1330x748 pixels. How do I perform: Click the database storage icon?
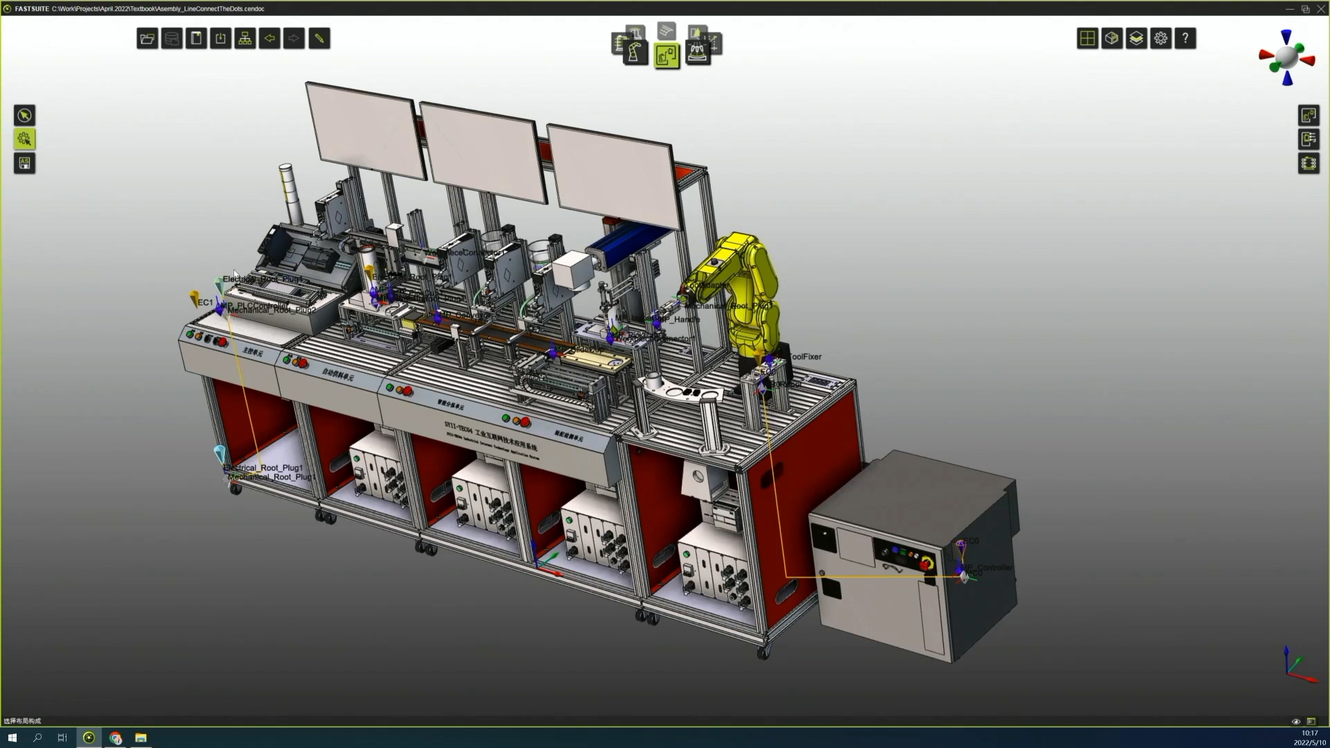[172, 39]
